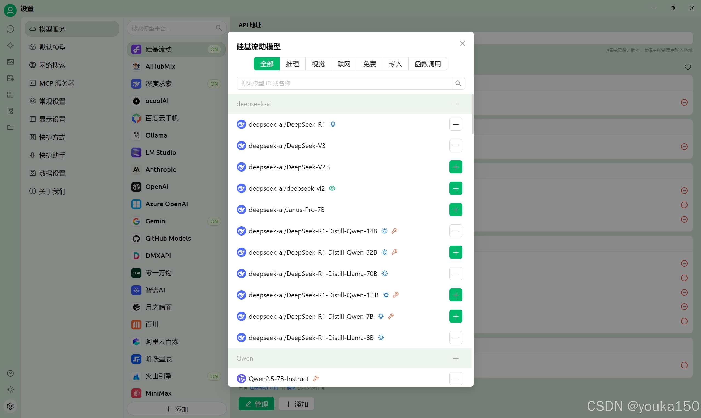
Task: Open the files folder sidebar icon
Action: pos(10,127)
